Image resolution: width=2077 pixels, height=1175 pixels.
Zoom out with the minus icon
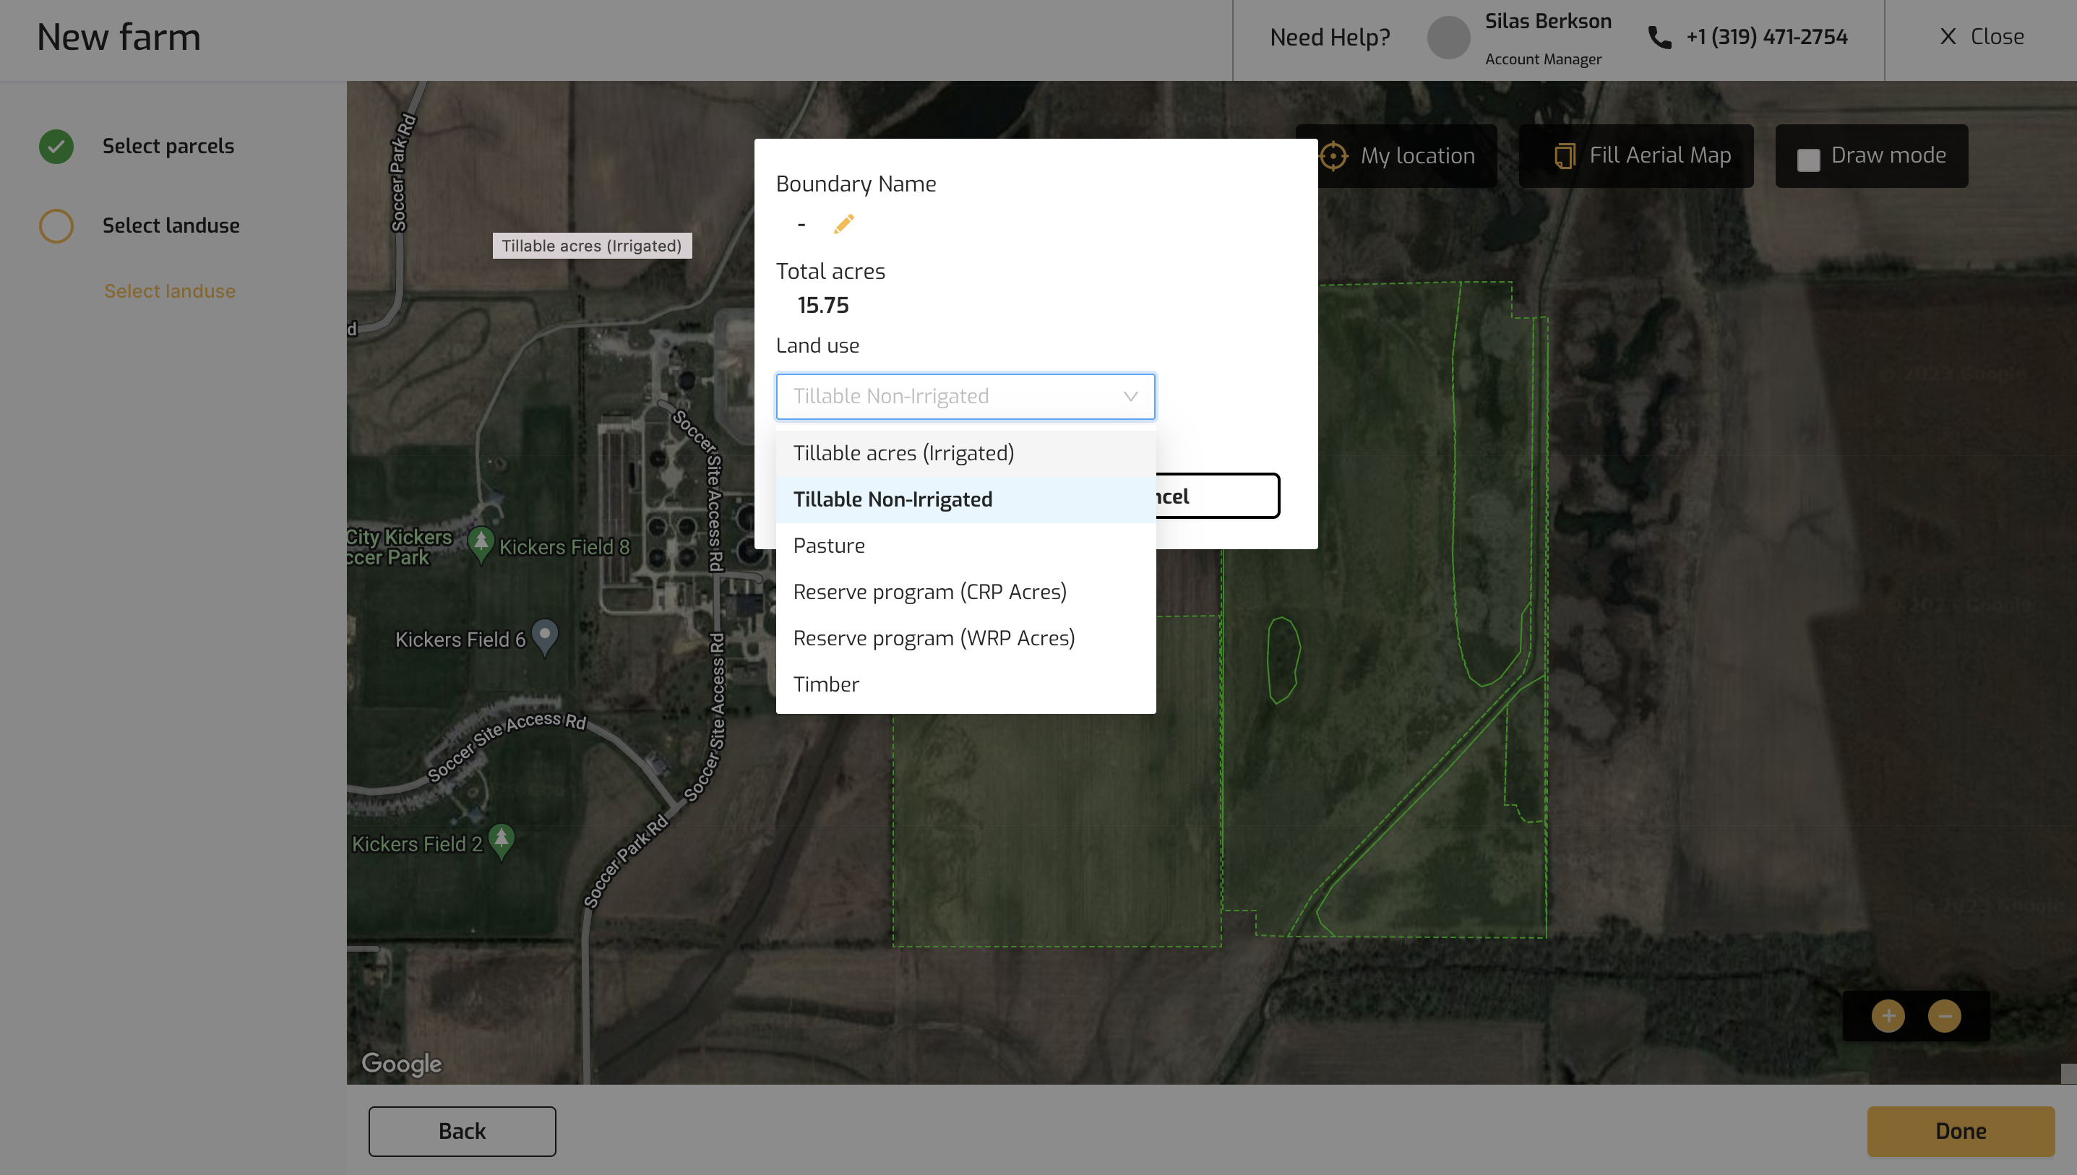pos(1944,1016)
